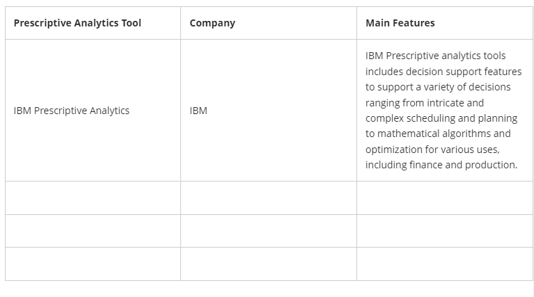This screenshot has width=534, height=297.
Task: Click first empty cell under Main Features
Action: (444, 198)
